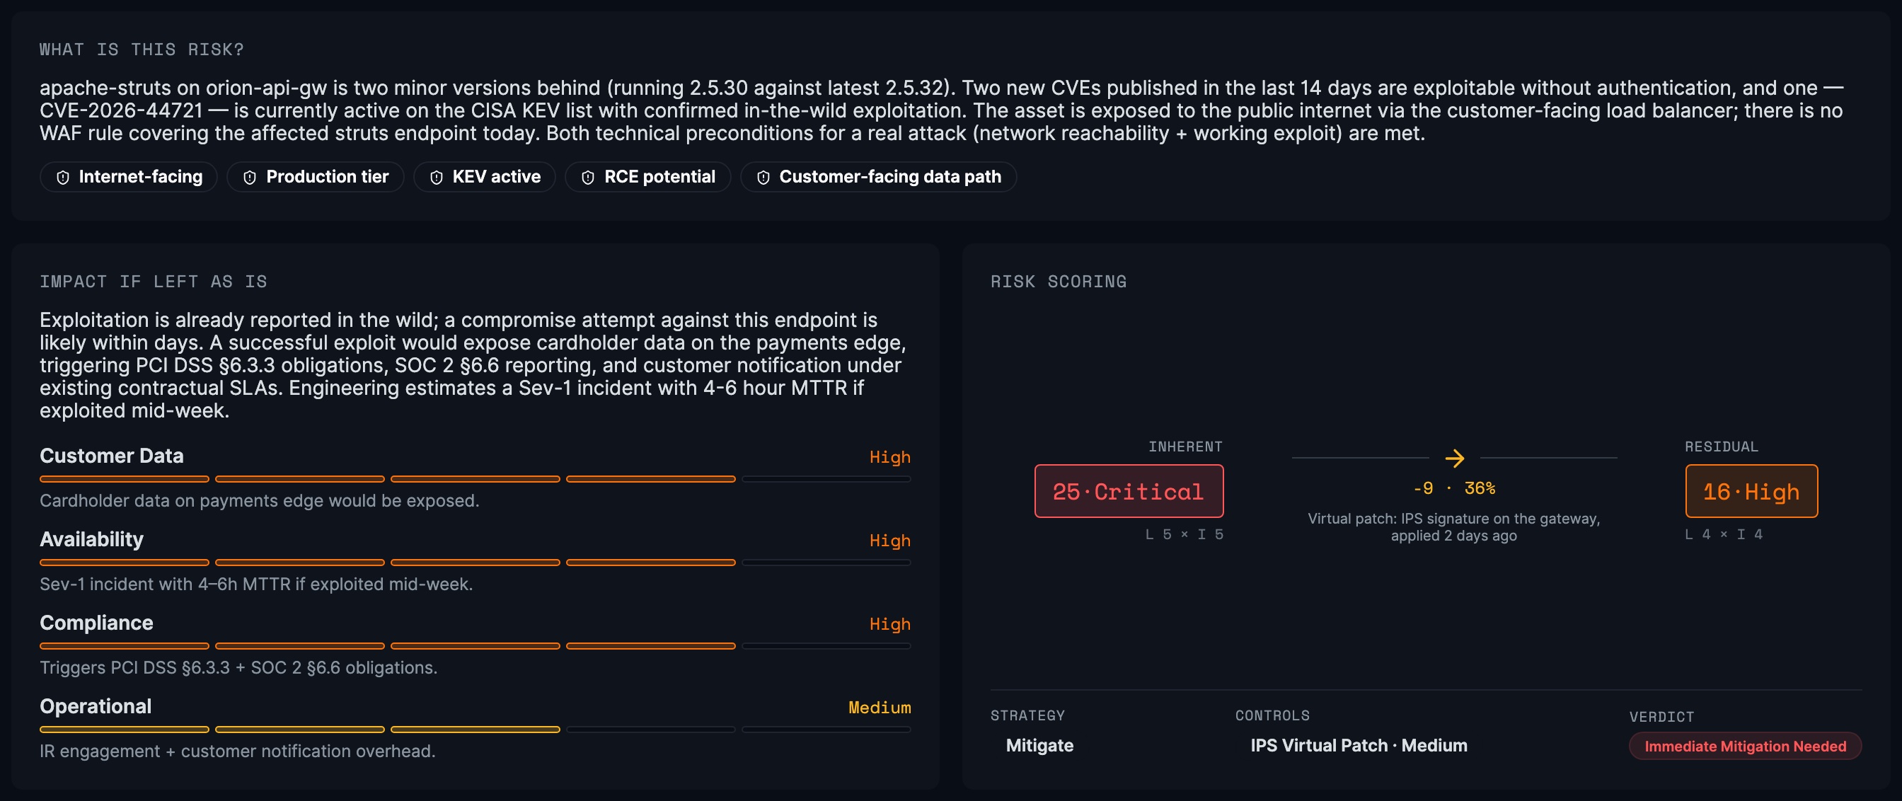Image resolution: width=1902 pixels, height=801 pixels.
Task: Select the Mitigate strategy value
Action: [x=1039, y=746]
